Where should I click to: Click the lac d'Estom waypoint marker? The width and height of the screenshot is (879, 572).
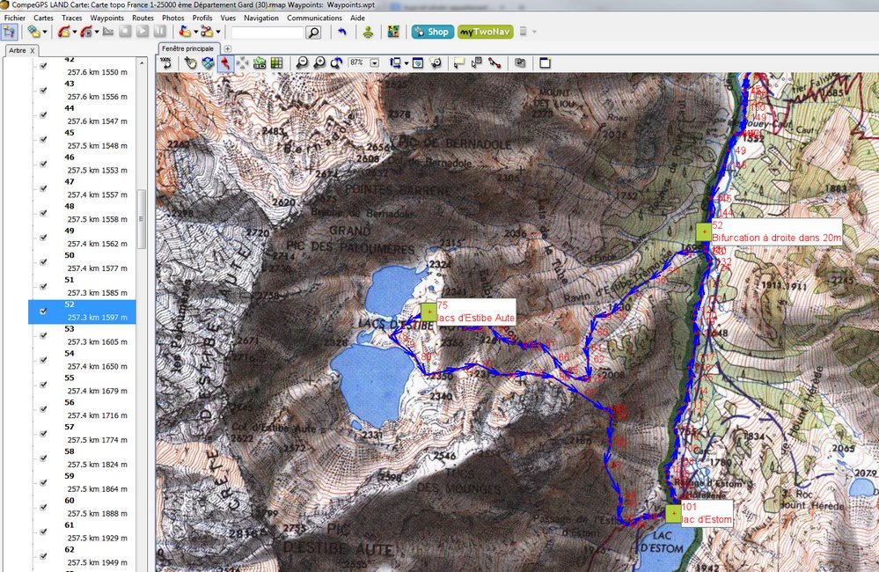point(673,513)
